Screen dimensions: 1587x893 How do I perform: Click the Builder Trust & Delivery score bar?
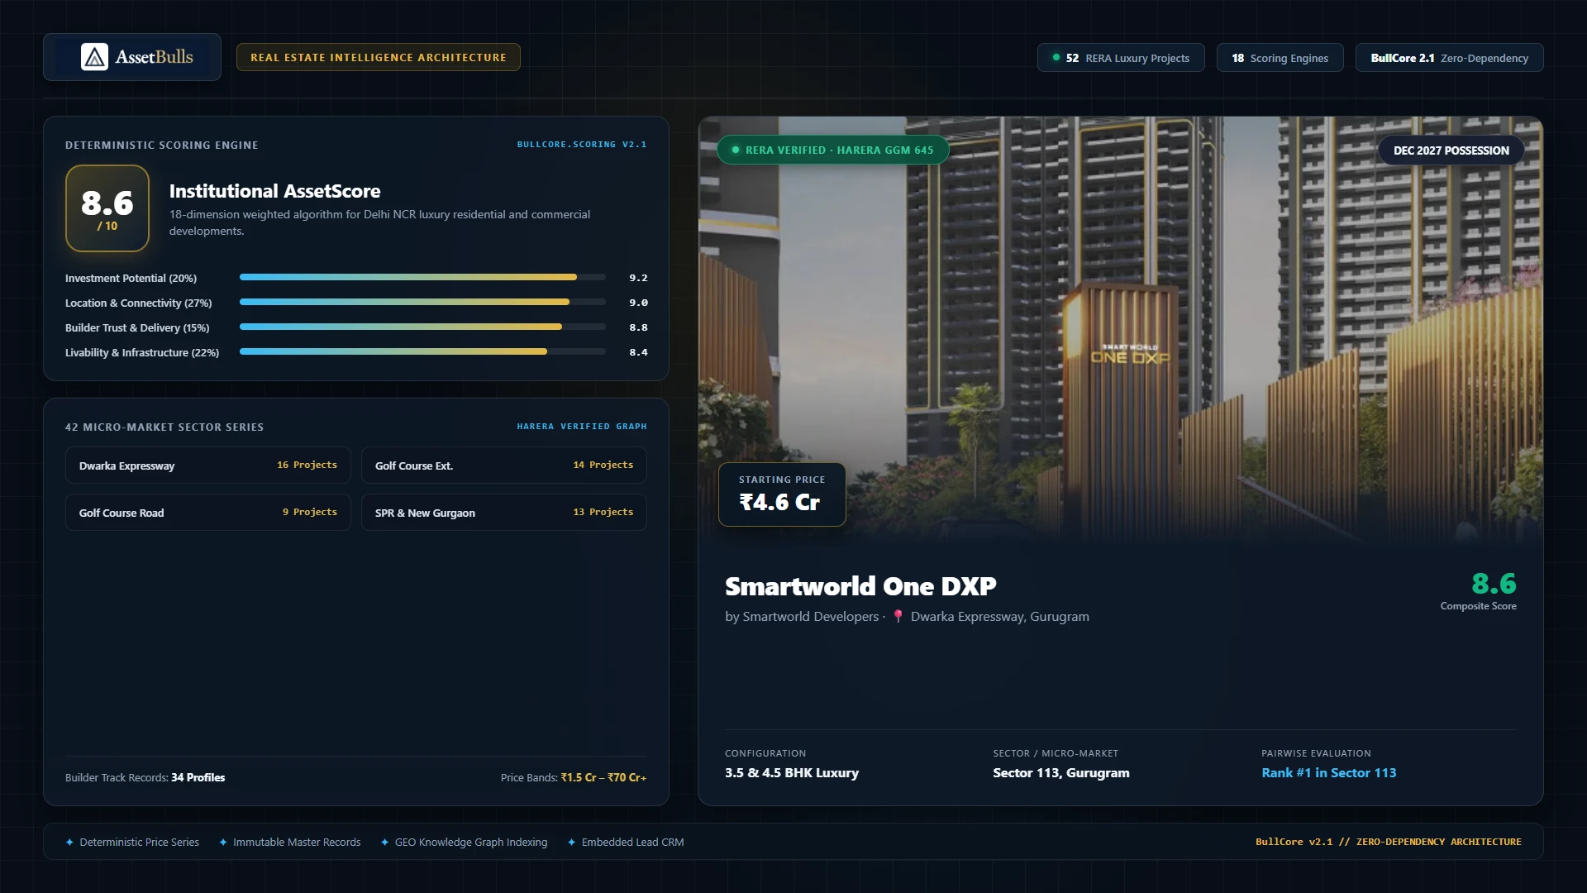(422, 327)
